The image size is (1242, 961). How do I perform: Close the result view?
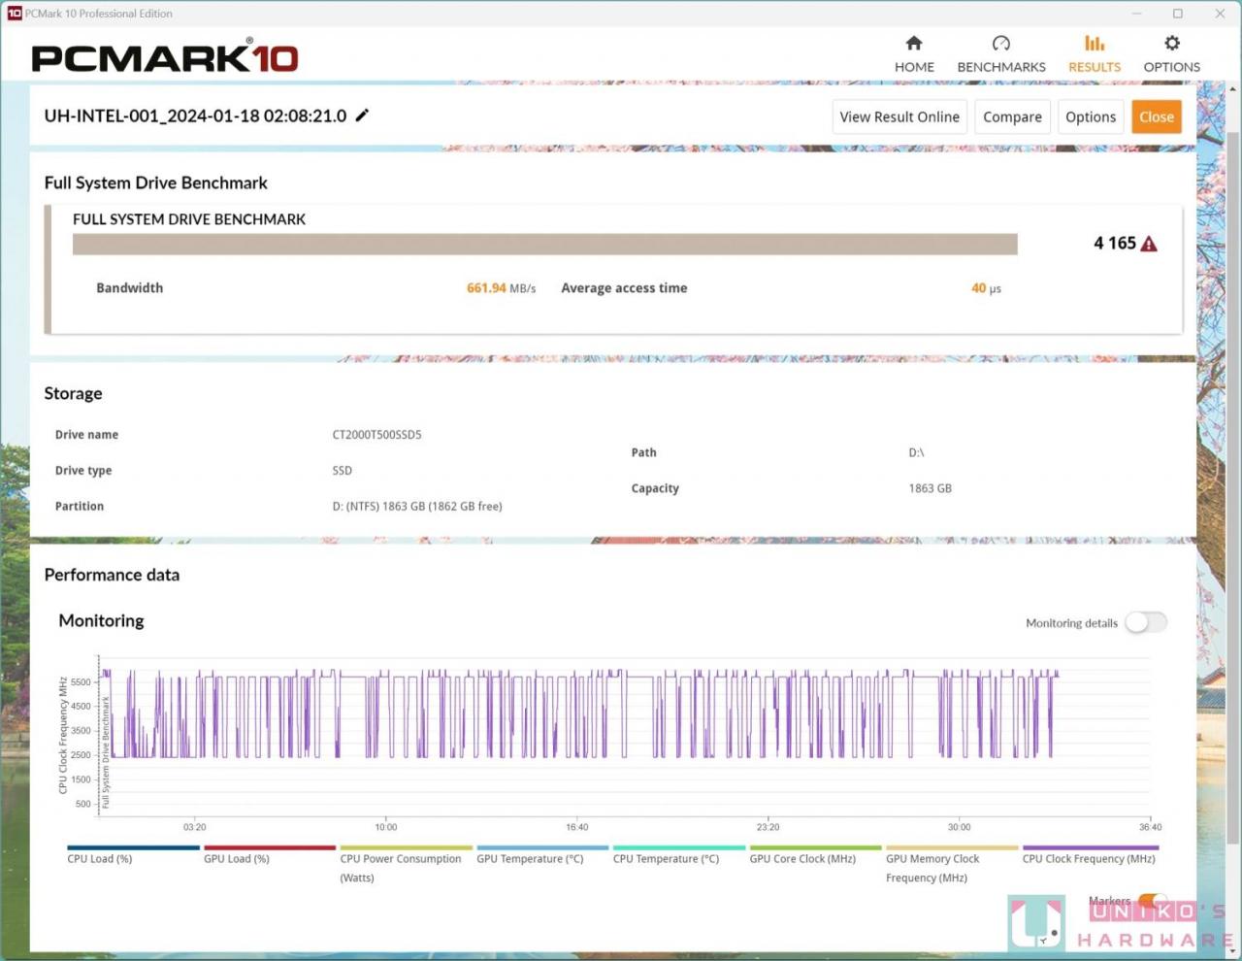pos(1157,116)
